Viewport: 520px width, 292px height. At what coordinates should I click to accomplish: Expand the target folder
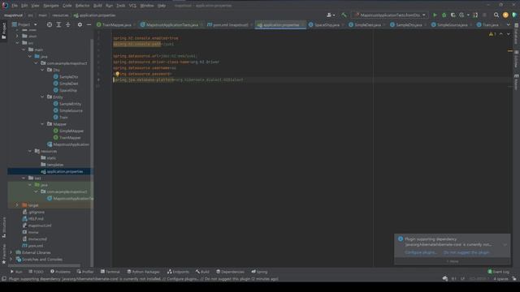pos(17,205)
